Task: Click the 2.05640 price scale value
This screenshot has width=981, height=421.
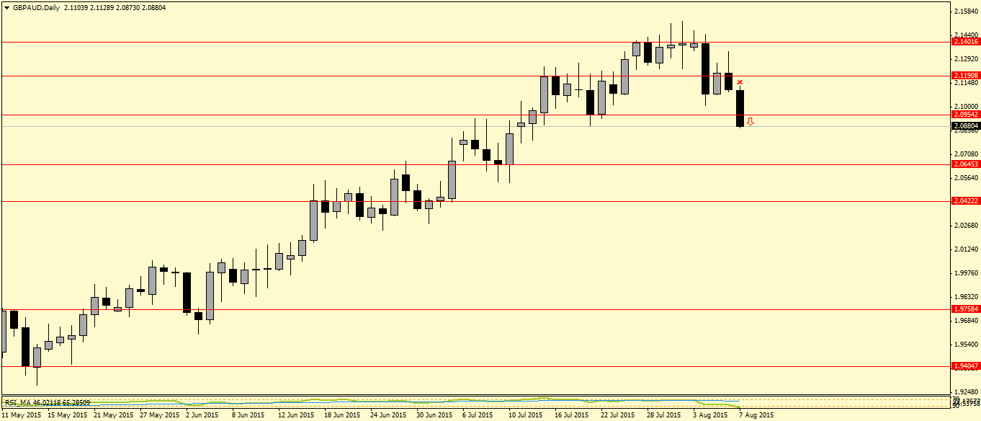Action: tap(964, 177)
